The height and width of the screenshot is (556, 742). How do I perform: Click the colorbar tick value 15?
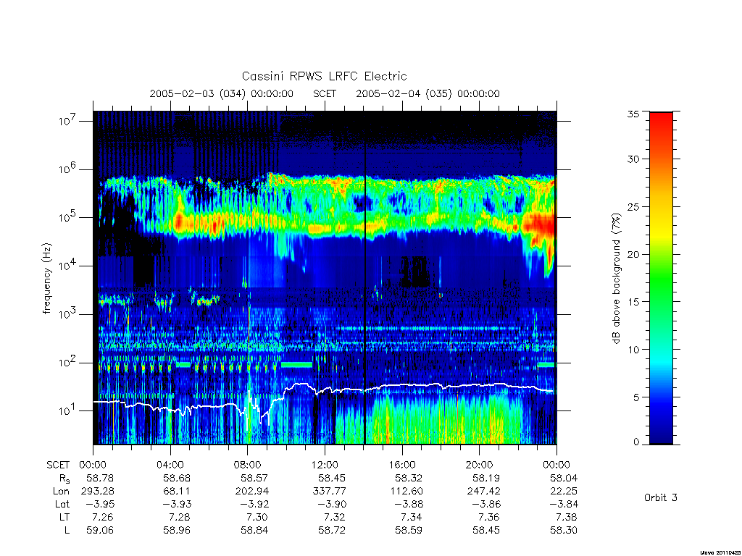633,302
